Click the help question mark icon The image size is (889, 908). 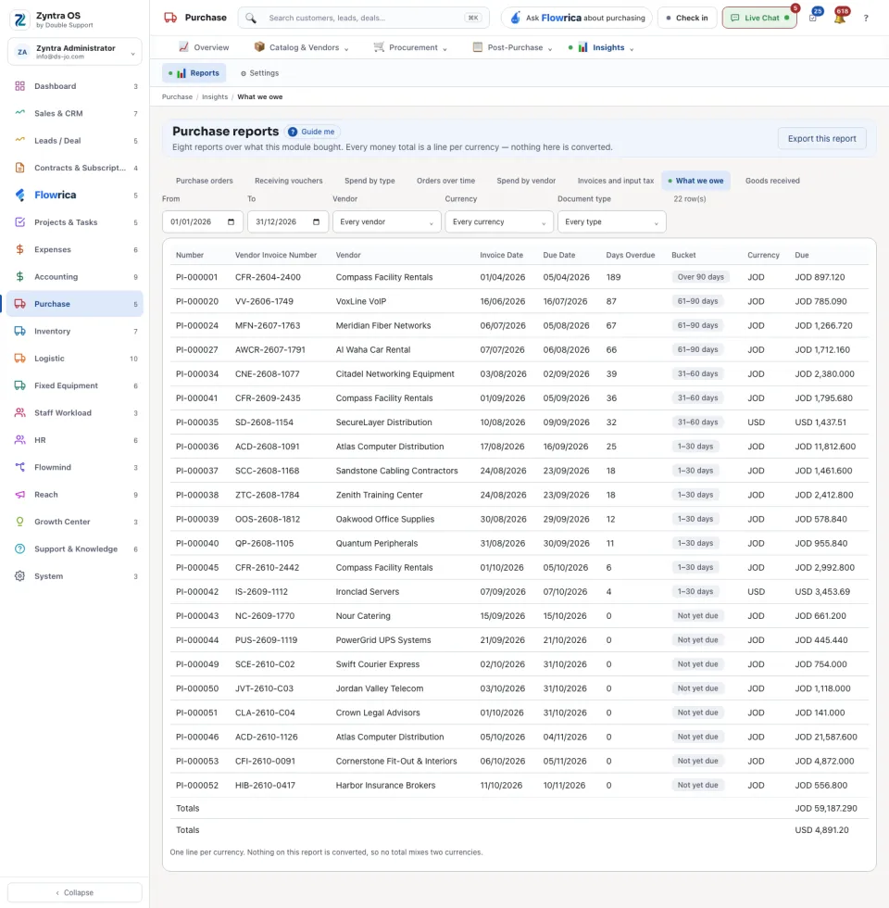tap(866, 18)
